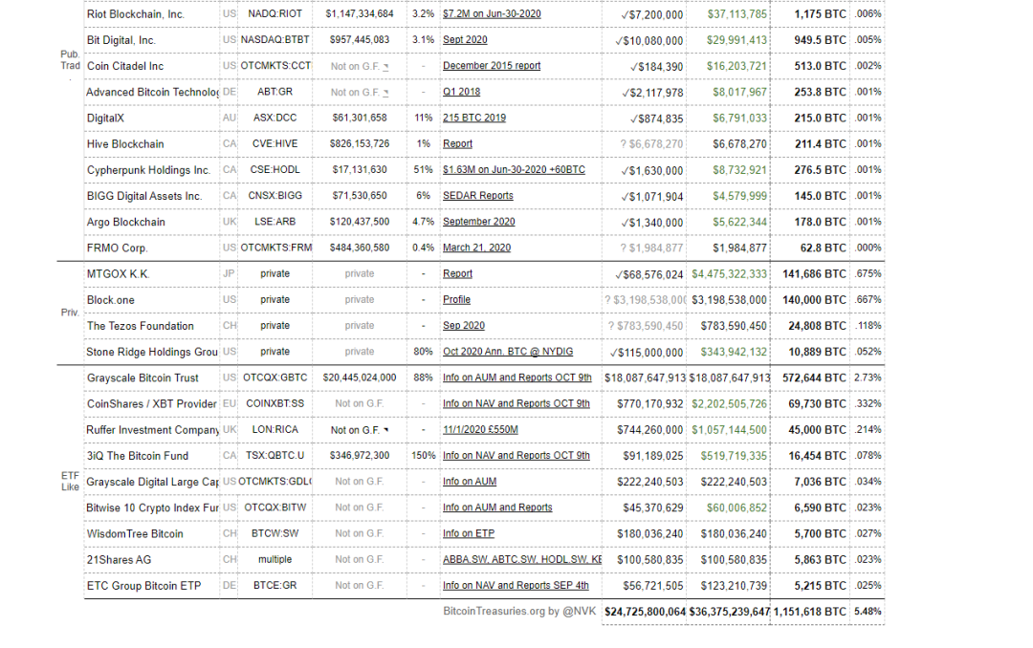Select the Grayscale Bitcoin Trust name cell
The height and width of the screenshot is (648, 1033).
coord(152,378)
